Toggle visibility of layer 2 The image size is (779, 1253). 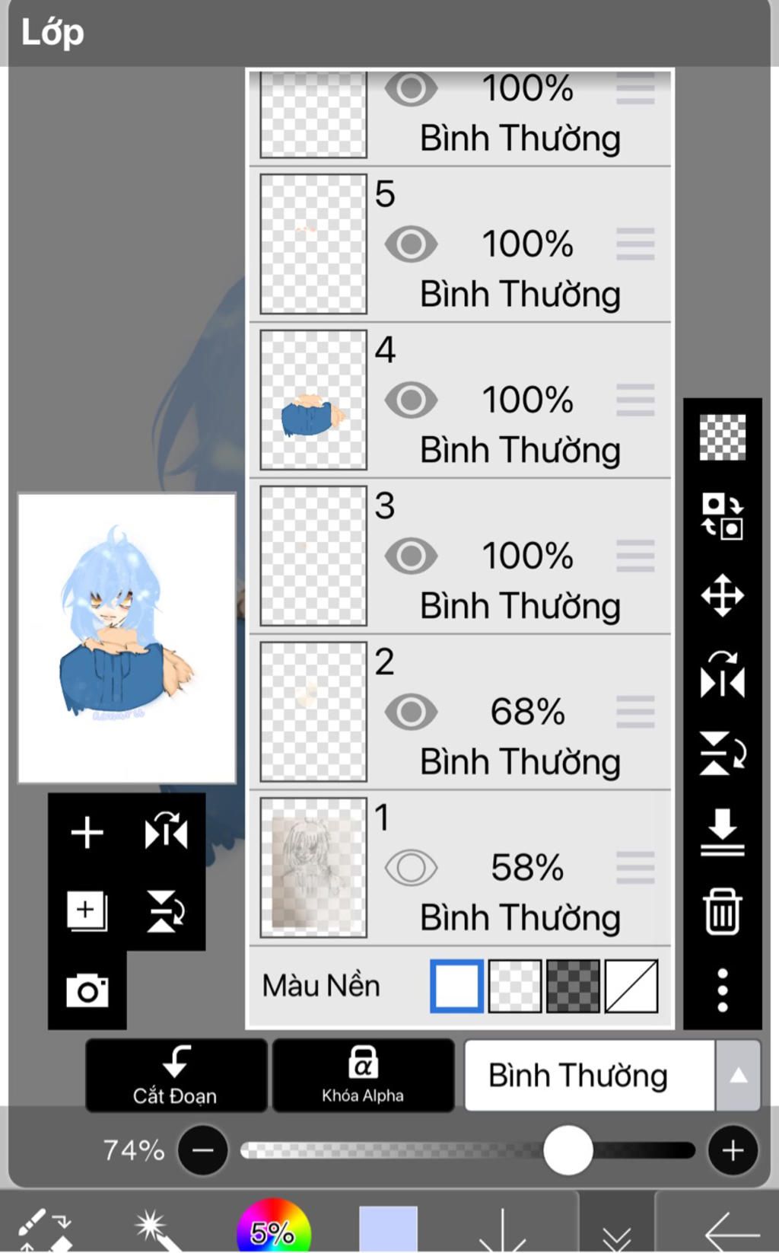click(x=411, y=712)
